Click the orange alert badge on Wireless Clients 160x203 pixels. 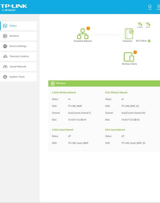(x=135, y=52)
